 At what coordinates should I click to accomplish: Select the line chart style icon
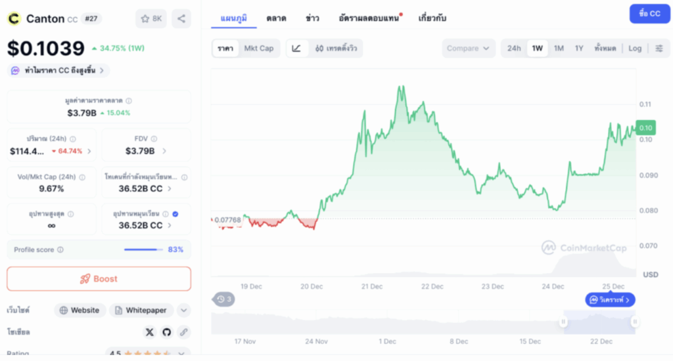296,48
